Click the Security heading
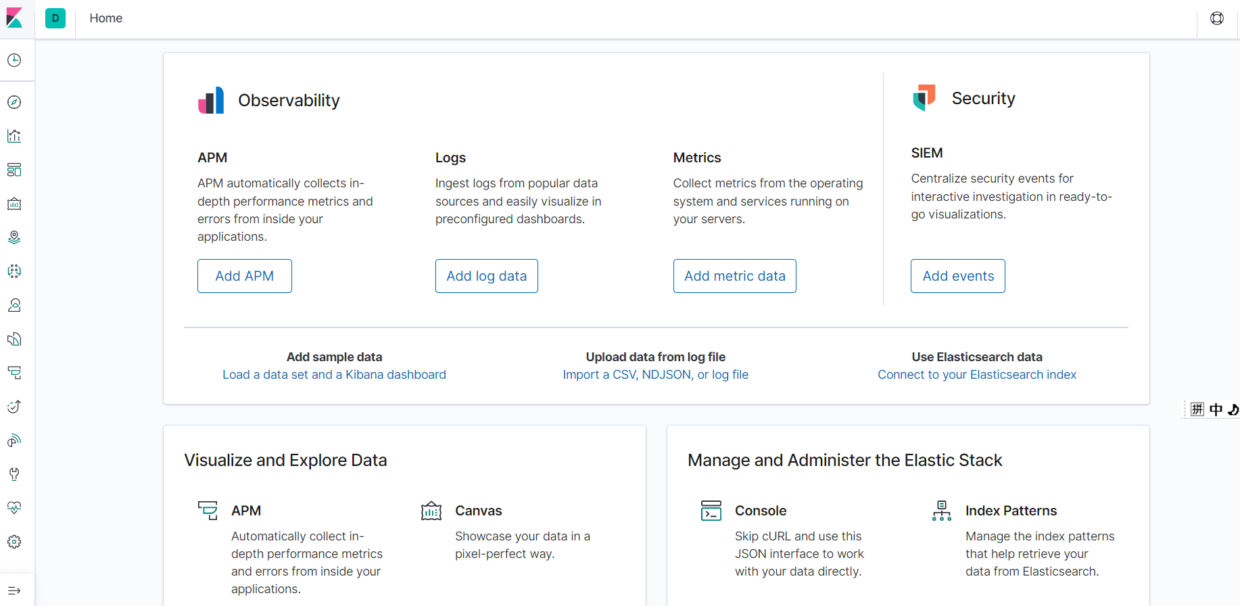The width and height of the screenshot is (1240, 606). click(983, 98)
